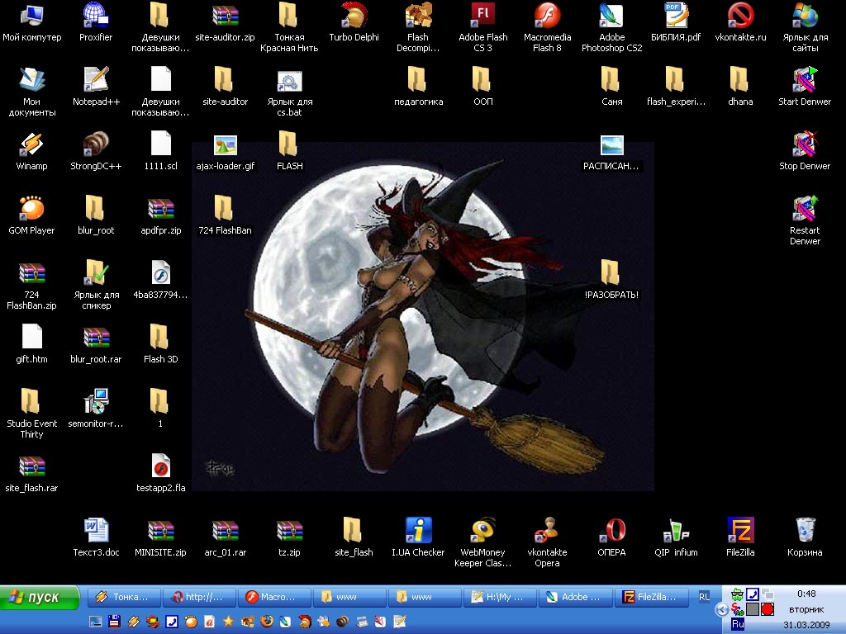Open the Flash 3D folder

161,344
